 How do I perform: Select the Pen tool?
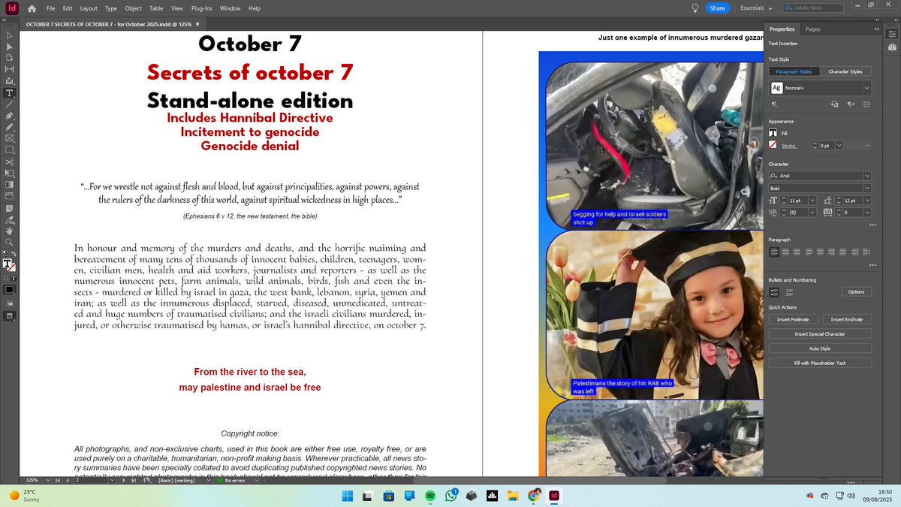(x=9, y=116)
